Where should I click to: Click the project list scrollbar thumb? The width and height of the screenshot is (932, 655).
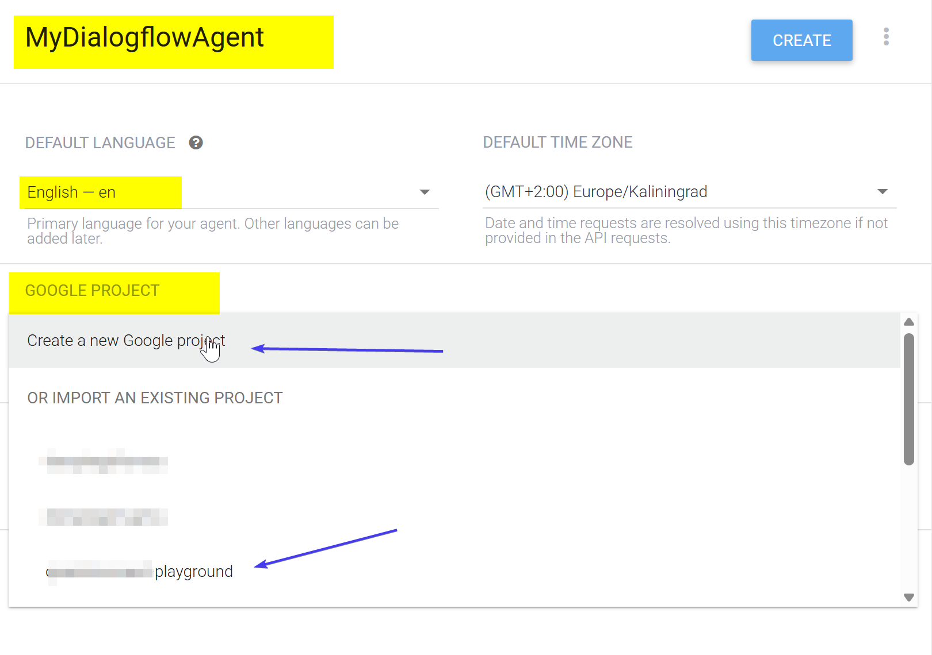pyautogui.click(x=909, y=399)
